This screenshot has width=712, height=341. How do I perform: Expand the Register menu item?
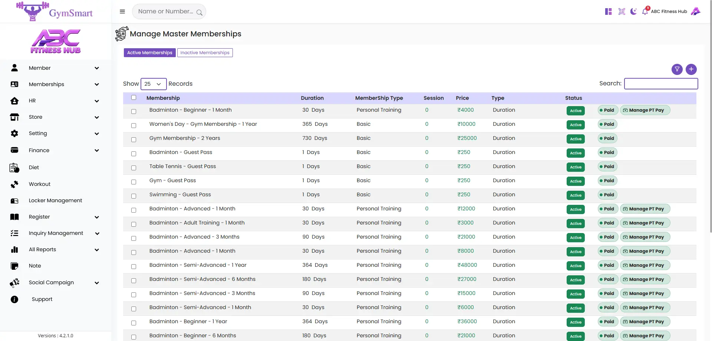coord(56,217)
